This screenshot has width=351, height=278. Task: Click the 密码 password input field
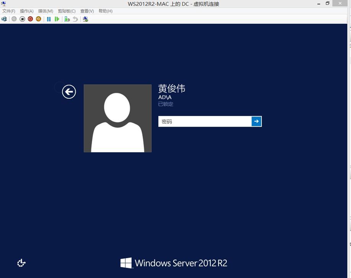point(205,121)
